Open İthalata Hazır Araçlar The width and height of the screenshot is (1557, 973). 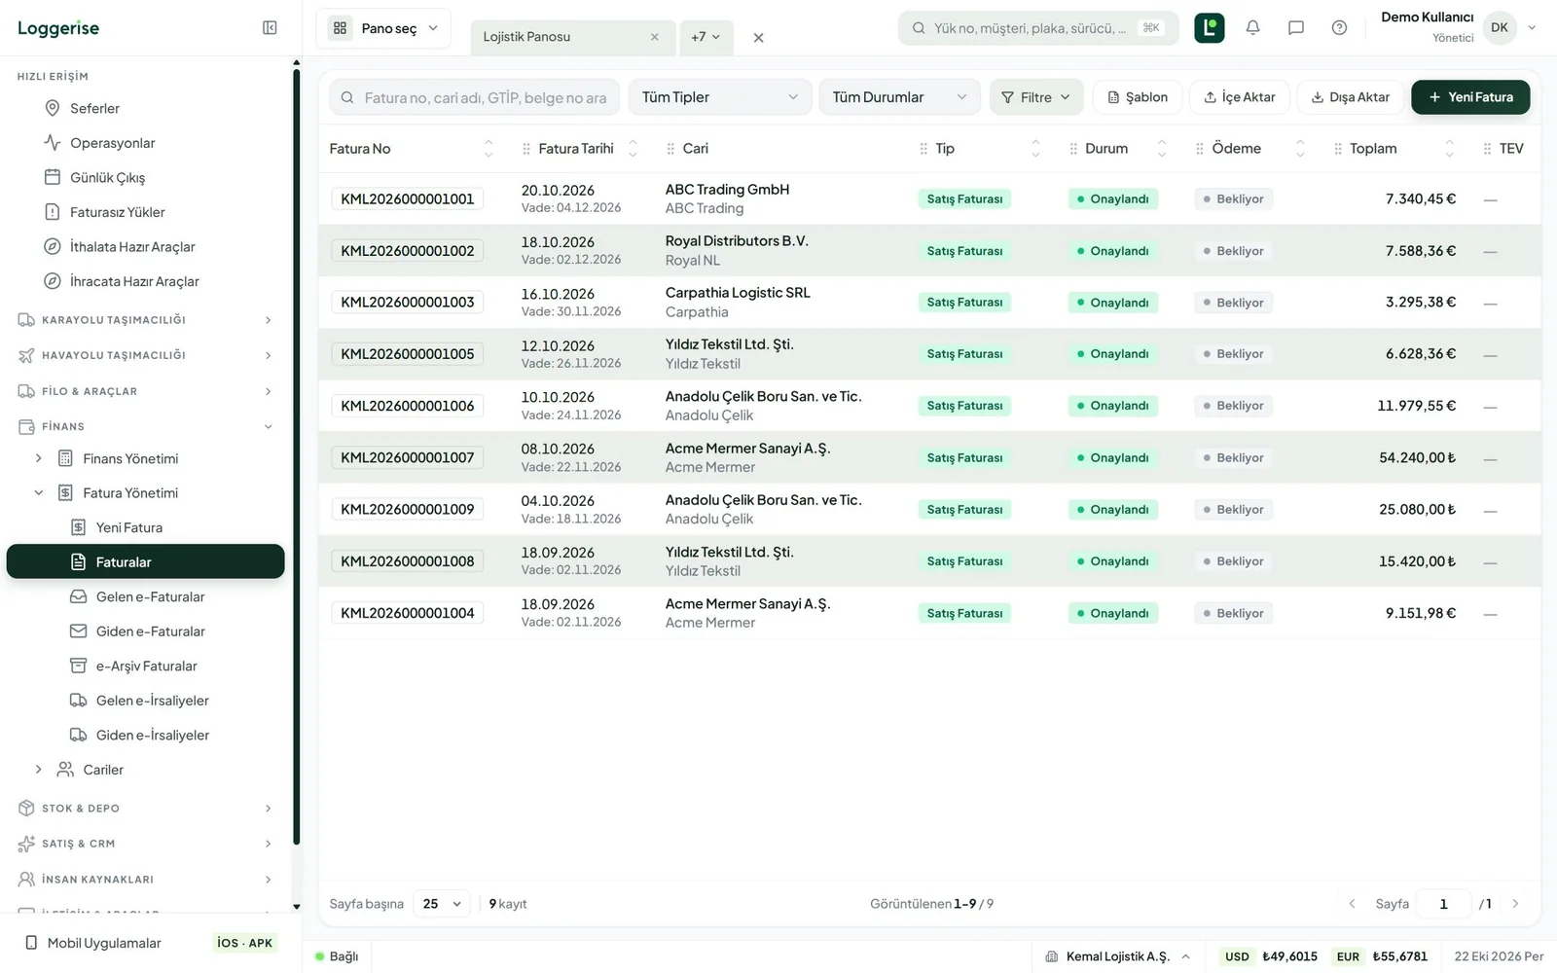(x=132, y=247)
